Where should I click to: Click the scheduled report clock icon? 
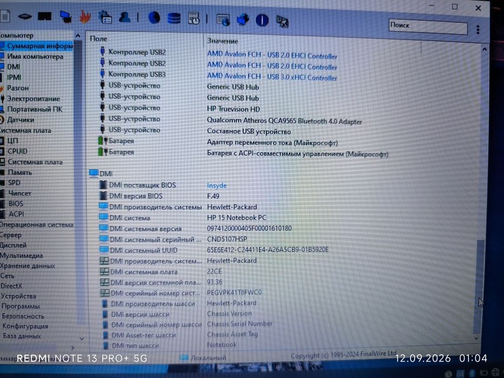click(194, 19)
